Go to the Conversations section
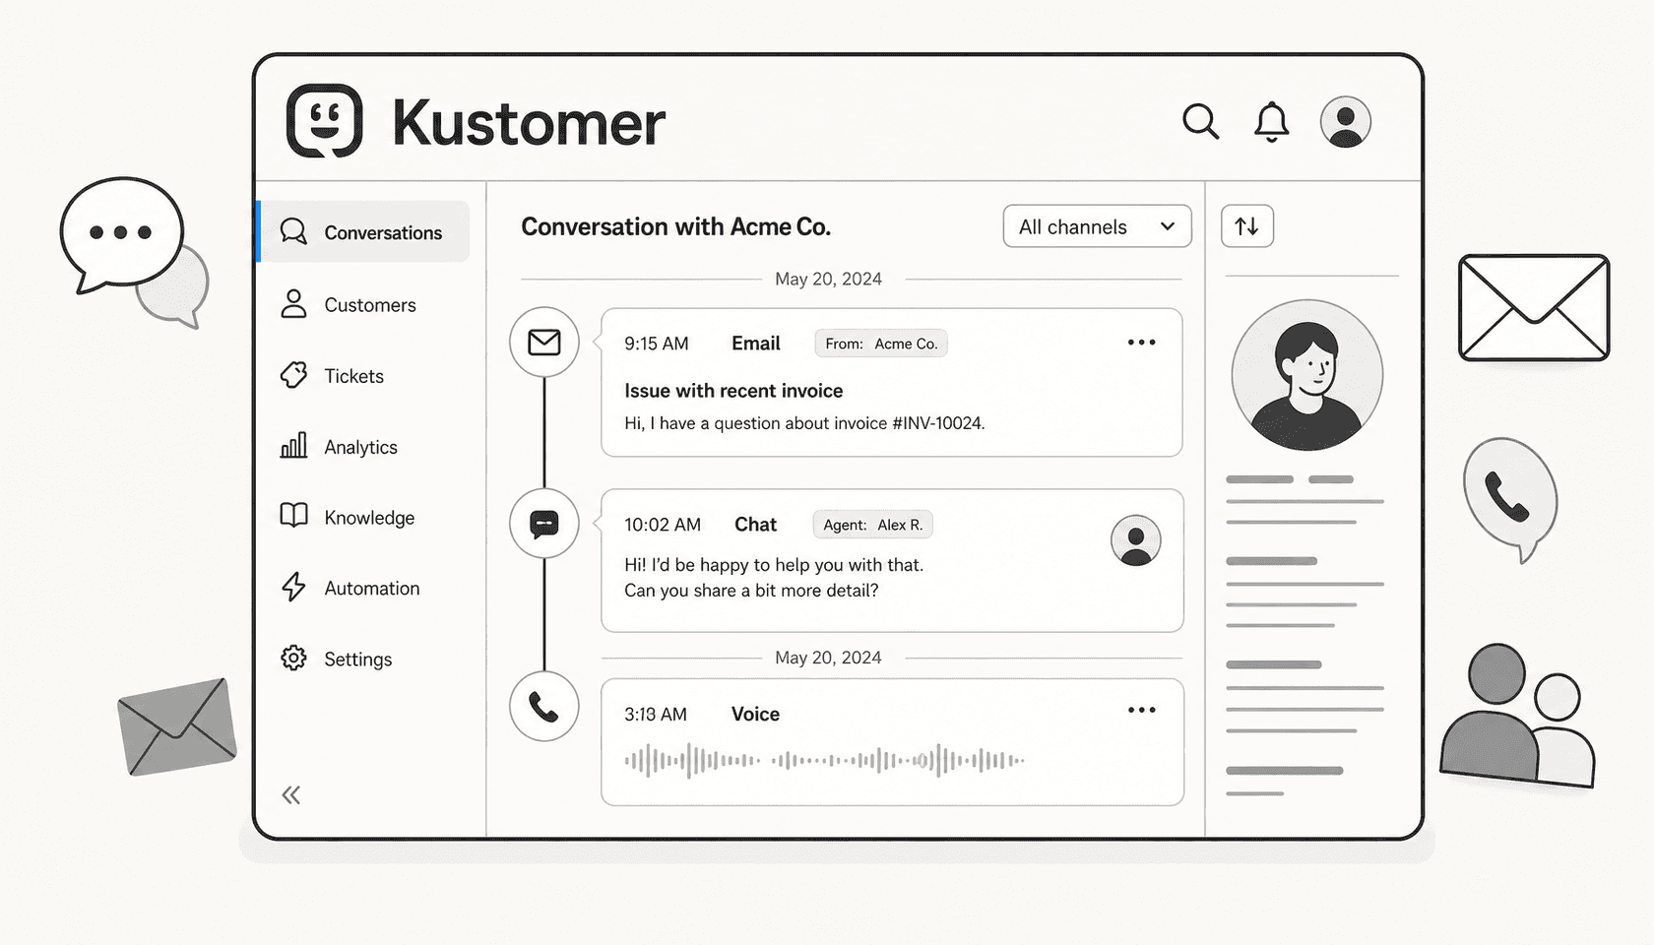1654x945 pixels. pos(363,231)
